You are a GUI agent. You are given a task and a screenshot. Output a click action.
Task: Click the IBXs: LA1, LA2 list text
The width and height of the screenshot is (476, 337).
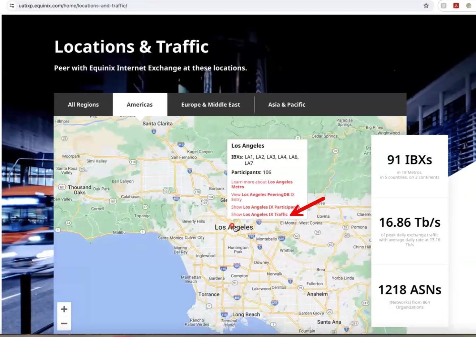(x=265, y=160)
